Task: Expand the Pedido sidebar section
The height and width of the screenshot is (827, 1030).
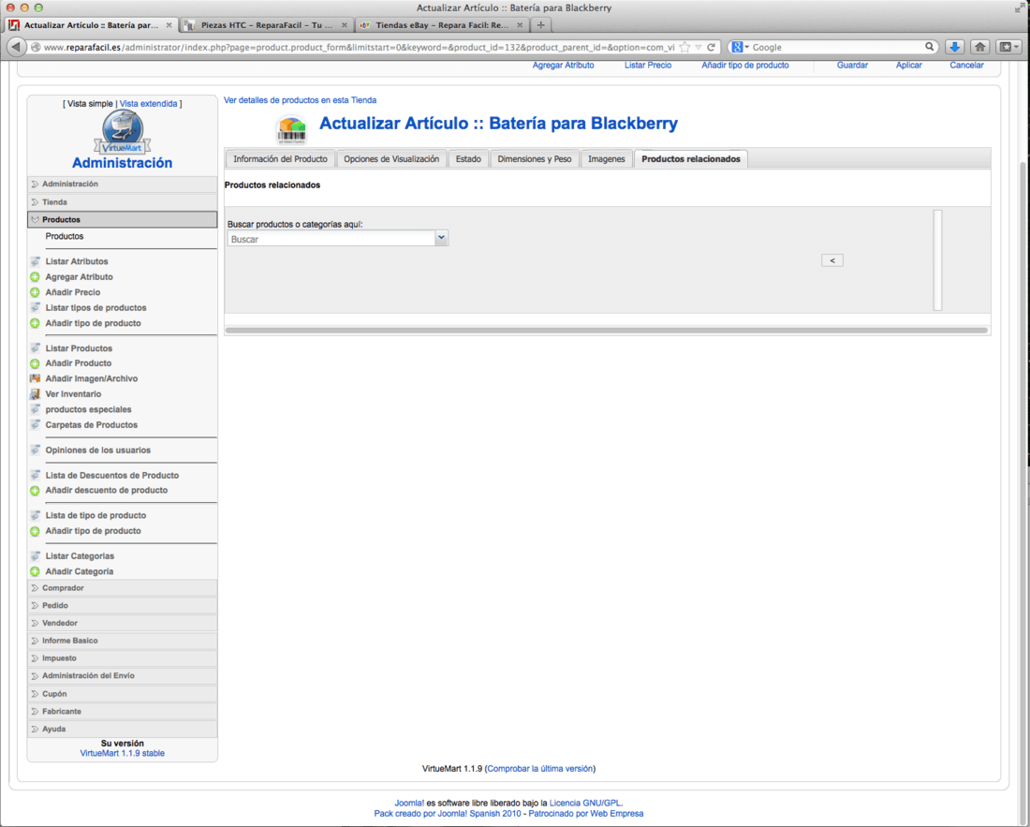Action: pyautogui.click(x=122, y=606)
